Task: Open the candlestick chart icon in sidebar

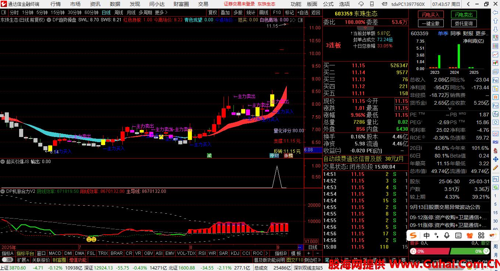Action: 495,63
